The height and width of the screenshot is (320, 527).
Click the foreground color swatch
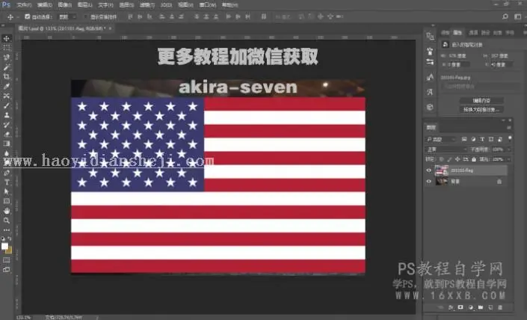[x=4, y=246]
